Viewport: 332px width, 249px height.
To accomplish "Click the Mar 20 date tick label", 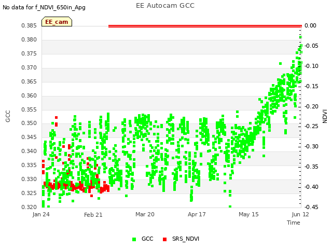I will [145, 214].
